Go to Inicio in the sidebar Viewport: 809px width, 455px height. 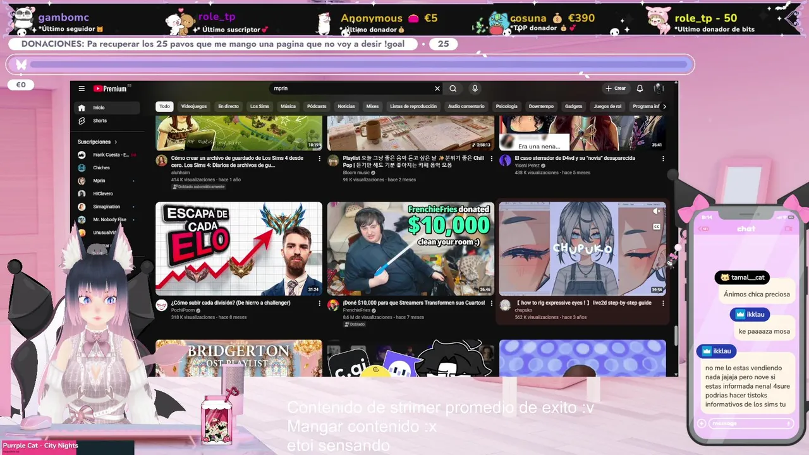107,107
